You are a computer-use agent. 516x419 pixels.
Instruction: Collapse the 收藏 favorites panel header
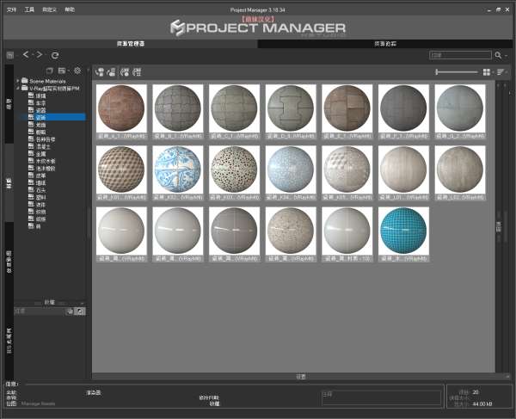tap(50, 302)
